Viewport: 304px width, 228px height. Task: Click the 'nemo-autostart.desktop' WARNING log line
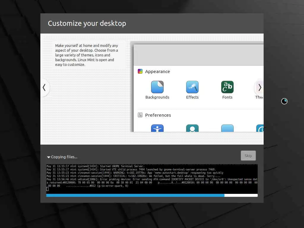pyautogui.click(x=135, y=173)
